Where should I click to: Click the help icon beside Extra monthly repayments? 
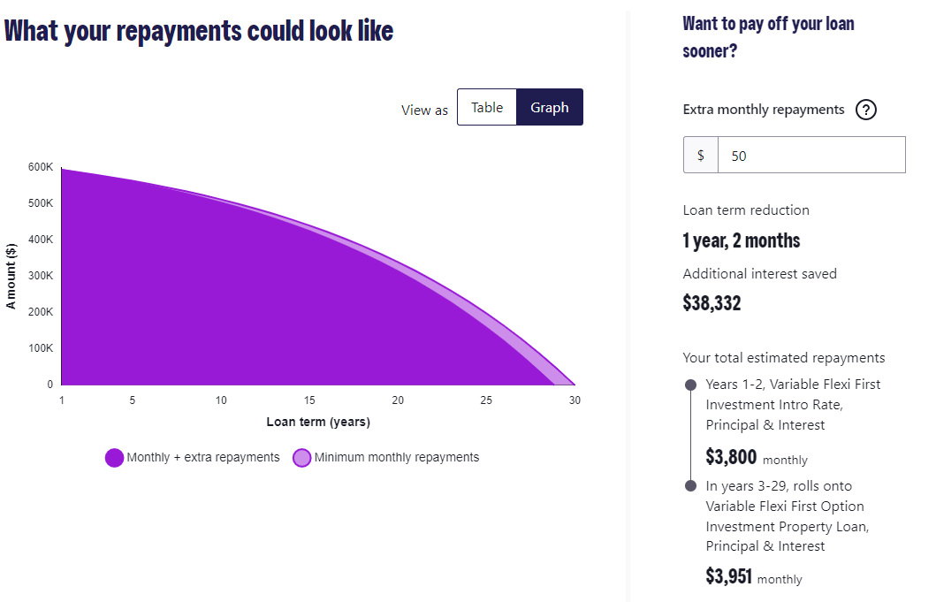coord(866,110)
